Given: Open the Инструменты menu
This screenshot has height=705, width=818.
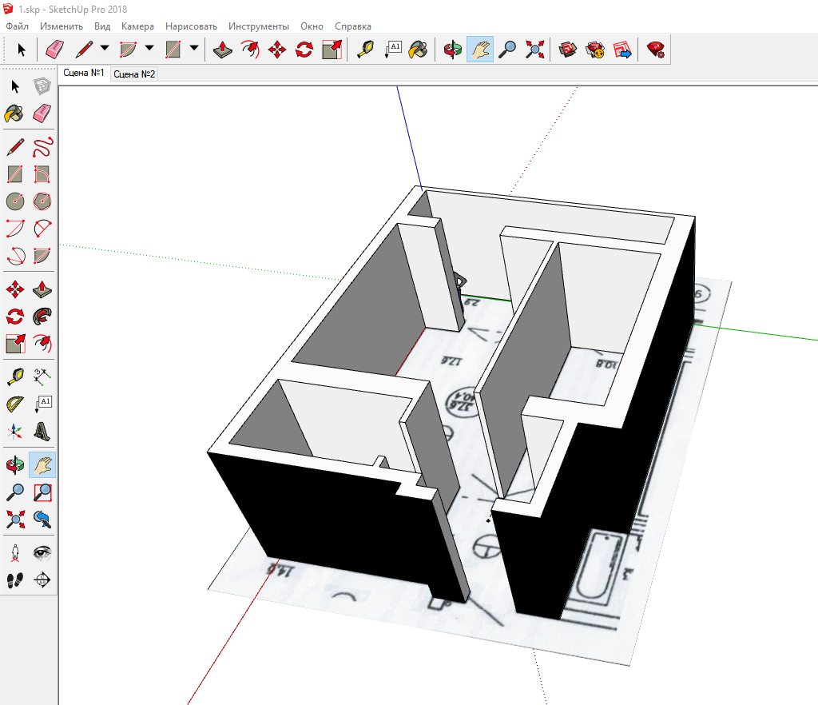Looking at the screenshot, I should tap(258, 26).
